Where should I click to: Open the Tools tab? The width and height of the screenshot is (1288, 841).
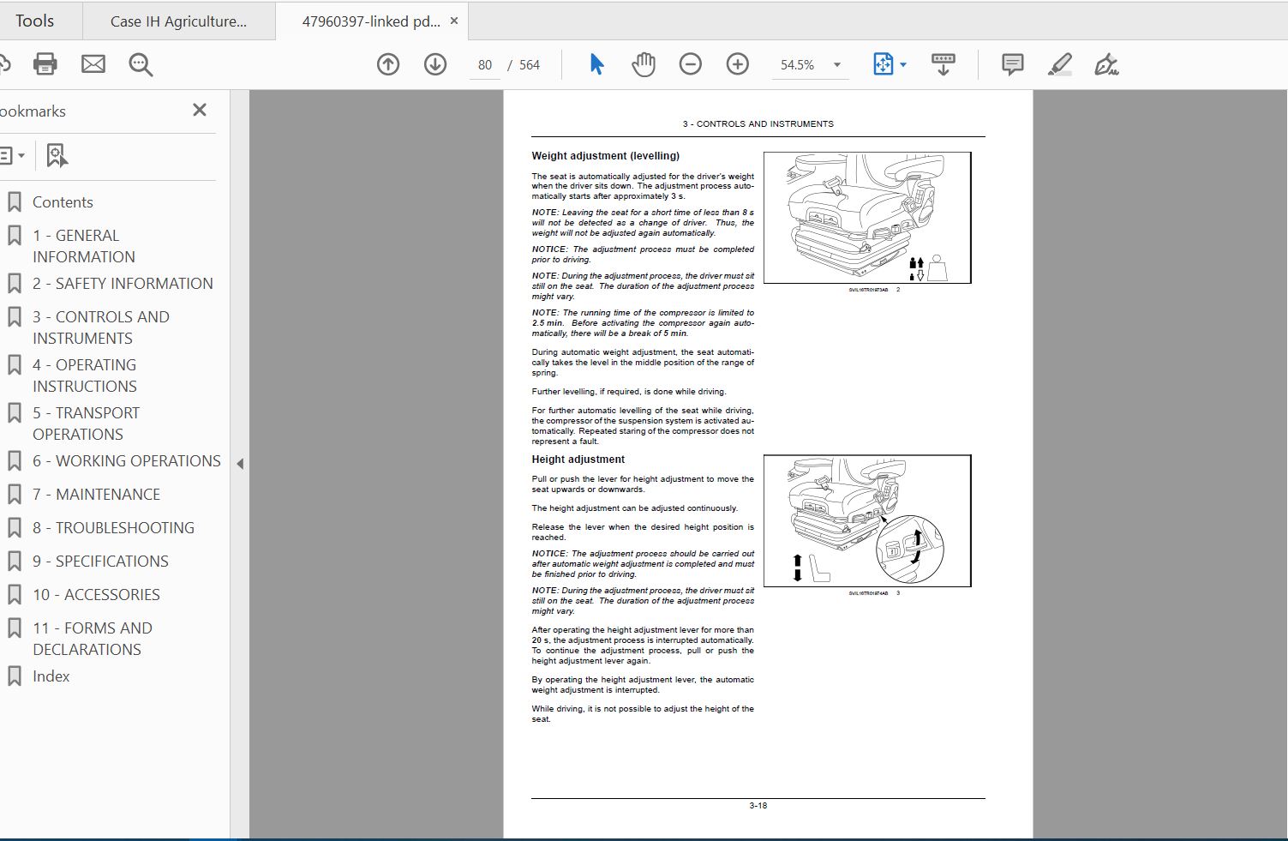35,21
